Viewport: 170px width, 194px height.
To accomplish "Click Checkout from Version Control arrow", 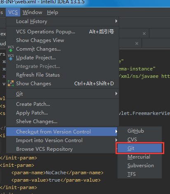I will [116, 131].
